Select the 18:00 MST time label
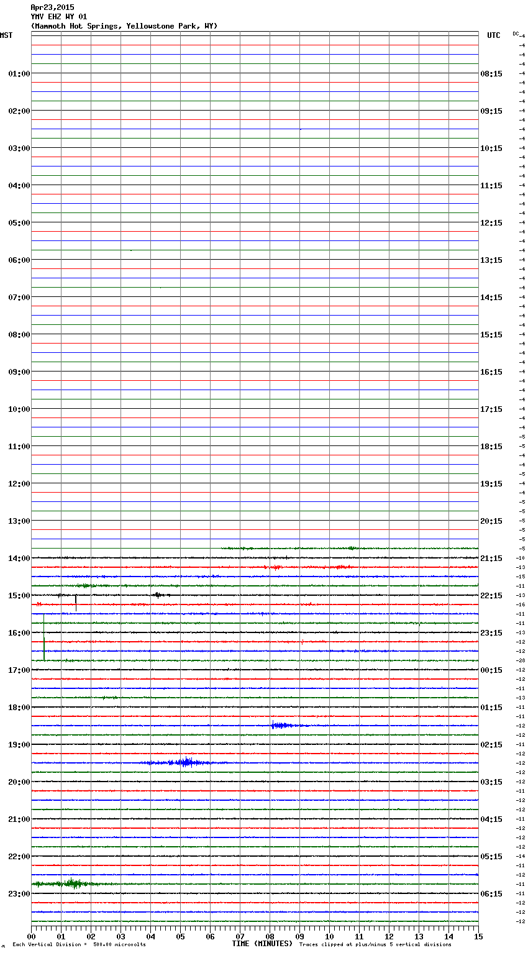 tap(19, 708)
